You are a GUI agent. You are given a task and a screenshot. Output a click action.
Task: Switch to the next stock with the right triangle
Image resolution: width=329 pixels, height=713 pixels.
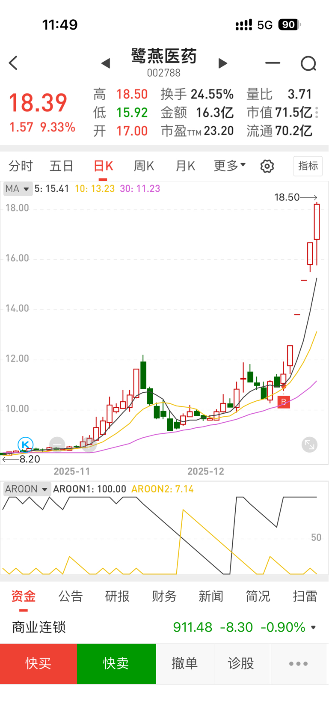(x=222, y=63)
